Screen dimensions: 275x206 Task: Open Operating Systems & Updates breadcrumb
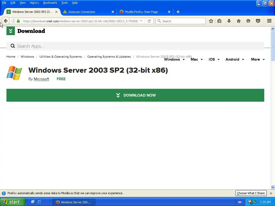click(x=109, y=57)
